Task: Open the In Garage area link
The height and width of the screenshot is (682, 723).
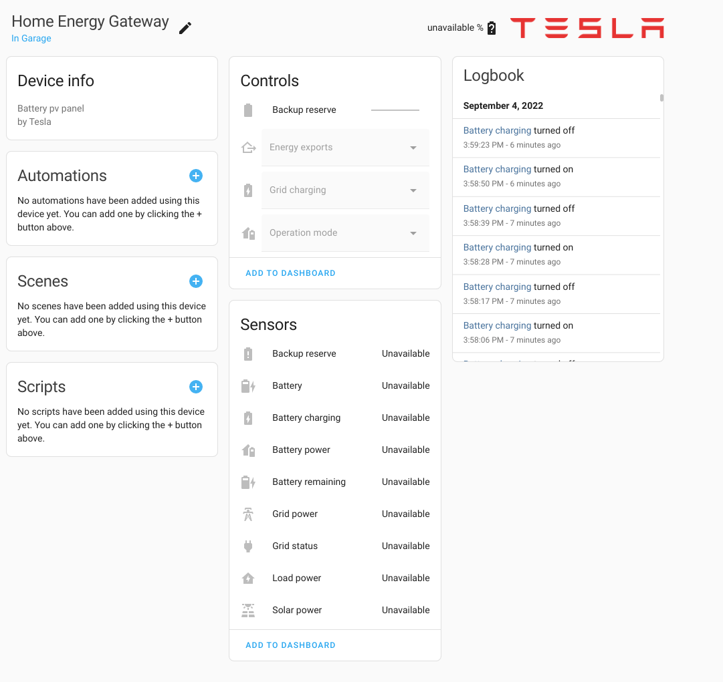Action: (31, 38)
